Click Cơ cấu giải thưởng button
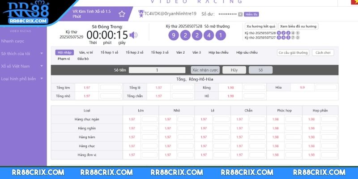This screenshot has width=358, height=179. click(x=293, y=53)
